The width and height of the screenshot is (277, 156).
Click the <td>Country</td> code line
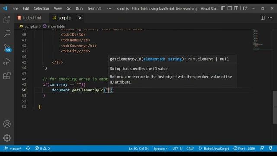coord(79,45)
